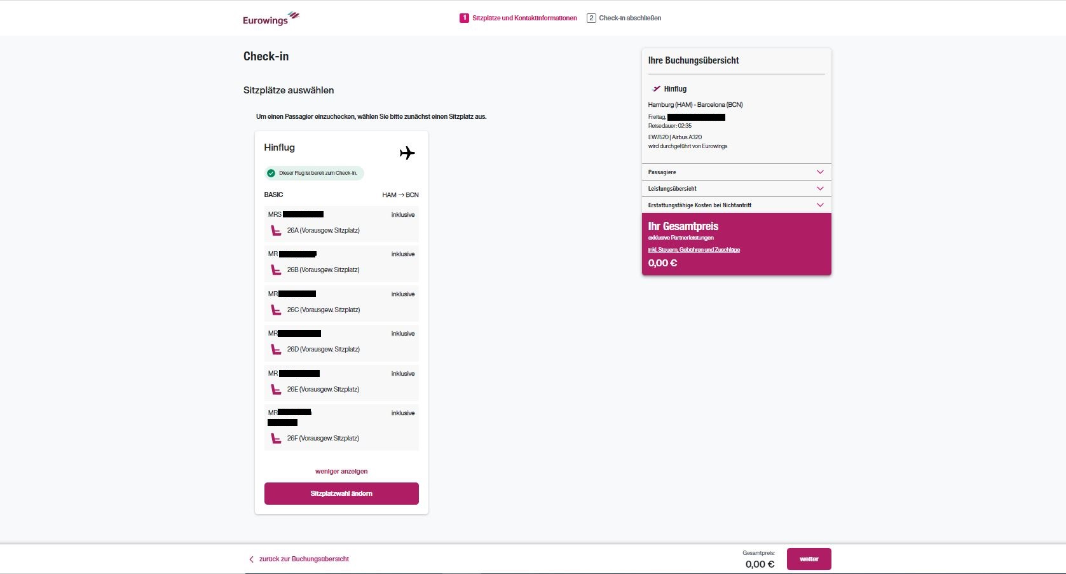Expand the Leistungsübersicht section
Image resolution: width=1066 pixels, height=574 pixels.
(736, 189)
